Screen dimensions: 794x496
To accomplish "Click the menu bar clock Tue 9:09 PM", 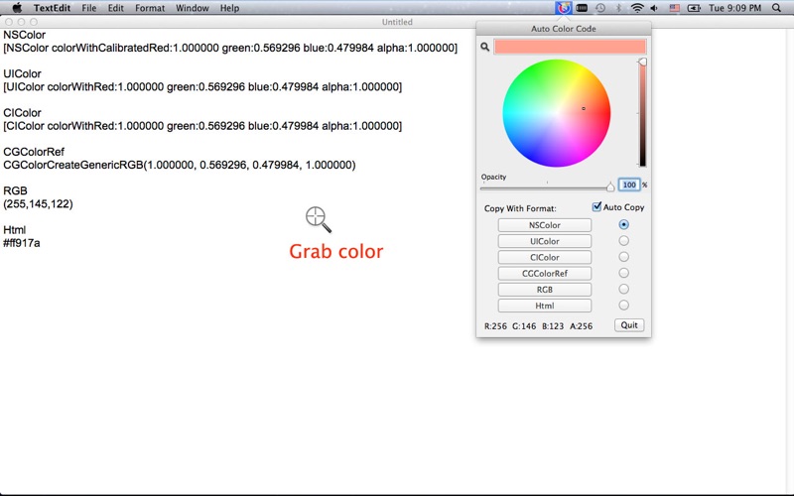I will [x=734, y=8].
